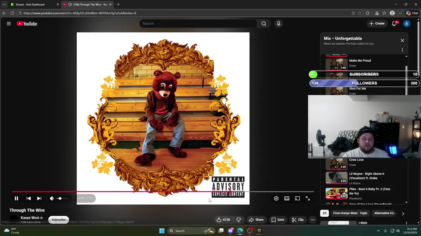Close the Mix playlist panel
The width and height of the screenshot is (421, 236).
[402, 40]
